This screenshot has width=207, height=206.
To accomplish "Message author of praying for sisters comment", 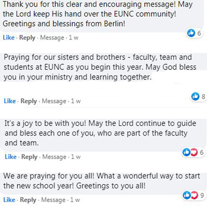I will point(54,101).
